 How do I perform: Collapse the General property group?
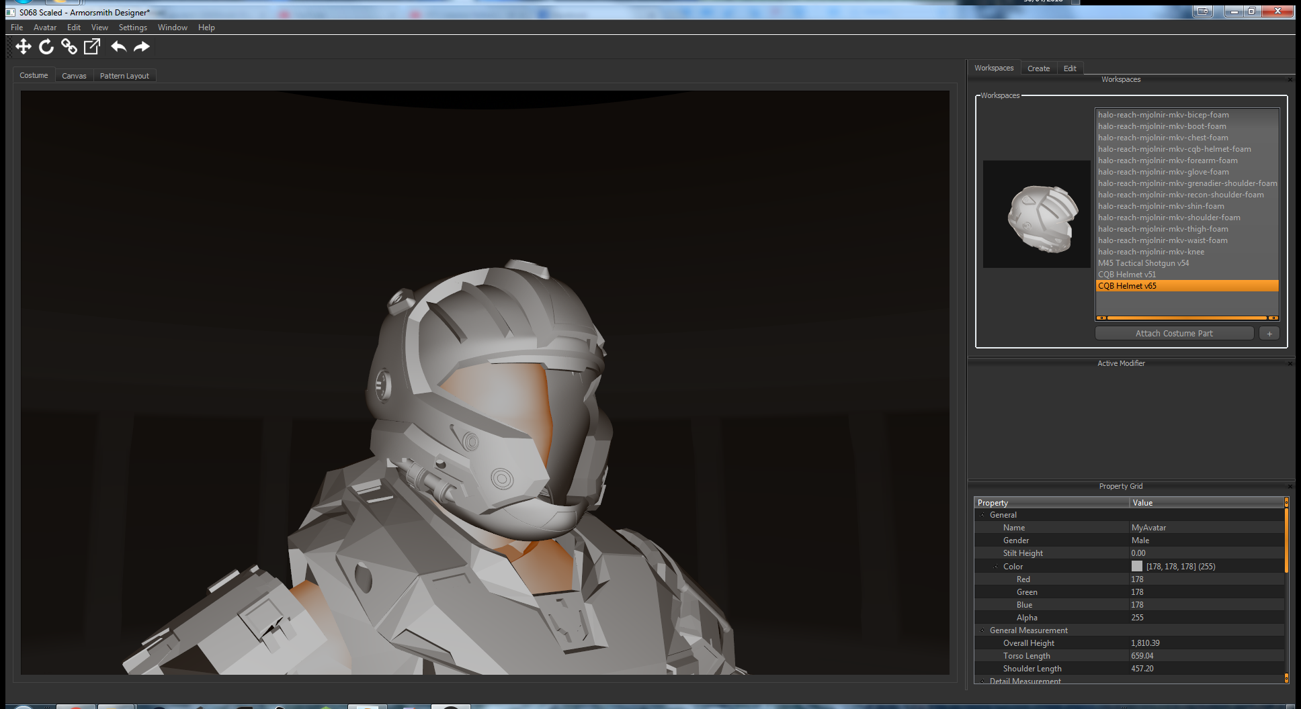[982, 515]
